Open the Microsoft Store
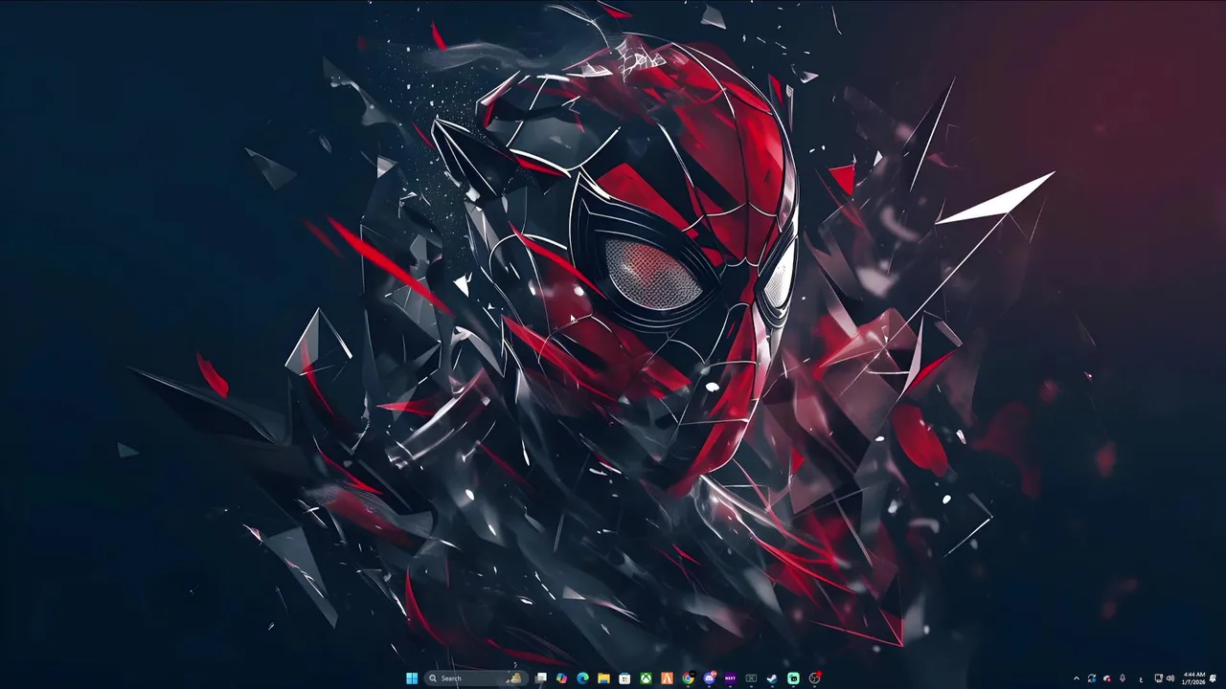 [624, 678]
